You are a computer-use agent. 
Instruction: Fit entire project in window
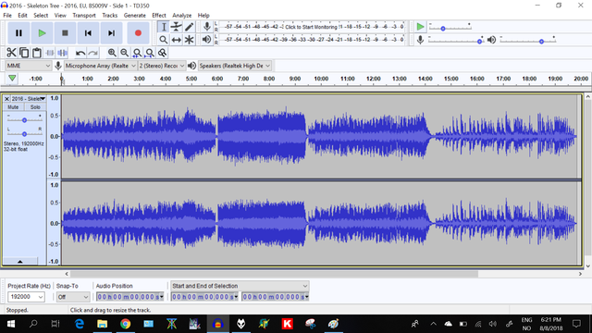(150, 53)
